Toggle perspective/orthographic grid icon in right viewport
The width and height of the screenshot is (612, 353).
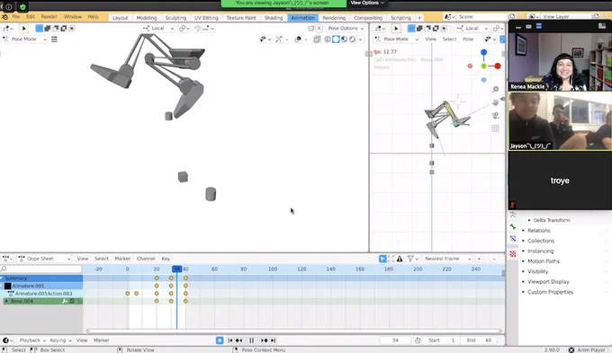pyautogui.click(x=495, y=128)
